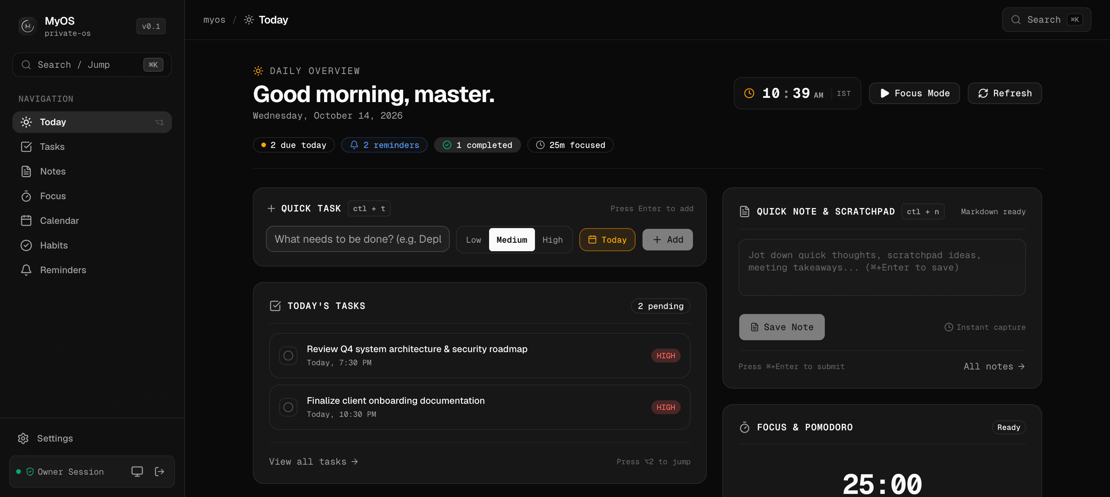The width and height of the screenshot is (1110, 497).
Task: Go to Notes in the navigation
Action: pos(92,171)
